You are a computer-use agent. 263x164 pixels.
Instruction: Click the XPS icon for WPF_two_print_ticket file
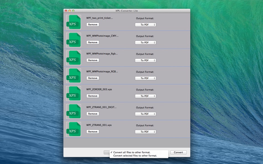(x=73, y=22)
